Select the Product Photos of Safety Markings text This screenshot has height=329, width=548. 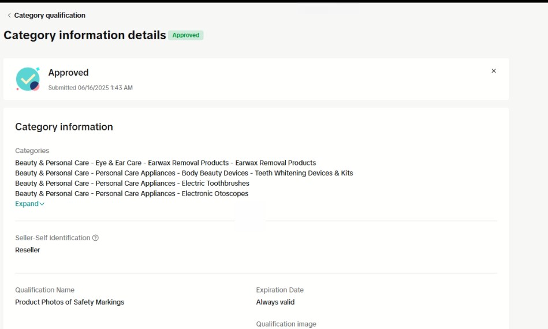click(69, 302)
